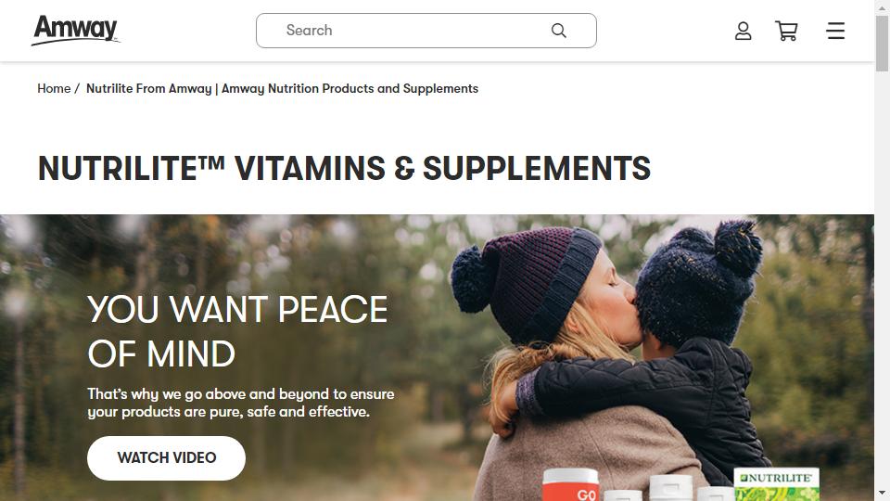The image size is (890, 501).
Task: Click the Amway logo
Action: tap(75, 30)
